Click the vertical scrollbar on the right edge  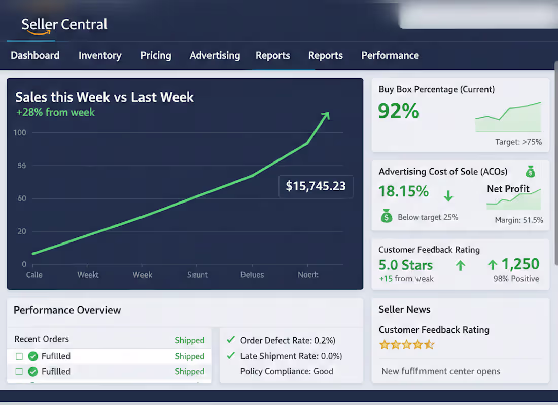pyautogui.click(x=556, y=164)
